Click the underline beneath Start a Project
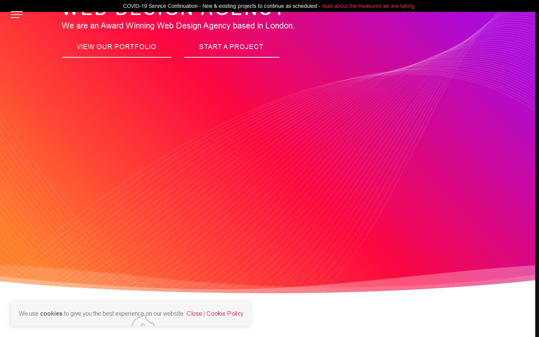The image size is (539, 337). pos(232,57)
